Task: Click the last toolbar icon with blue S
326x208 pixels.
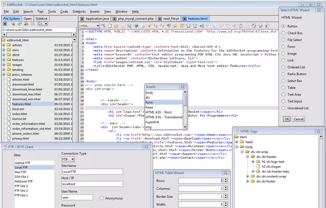Action: 267,26
